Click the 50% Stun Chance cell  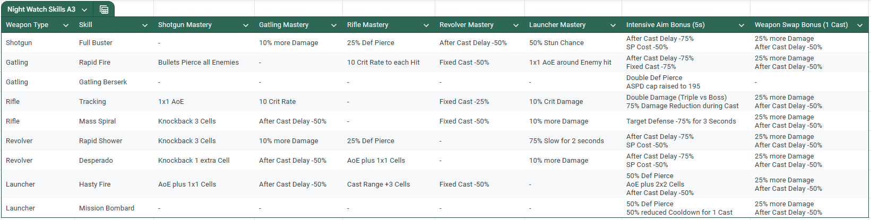573,43
